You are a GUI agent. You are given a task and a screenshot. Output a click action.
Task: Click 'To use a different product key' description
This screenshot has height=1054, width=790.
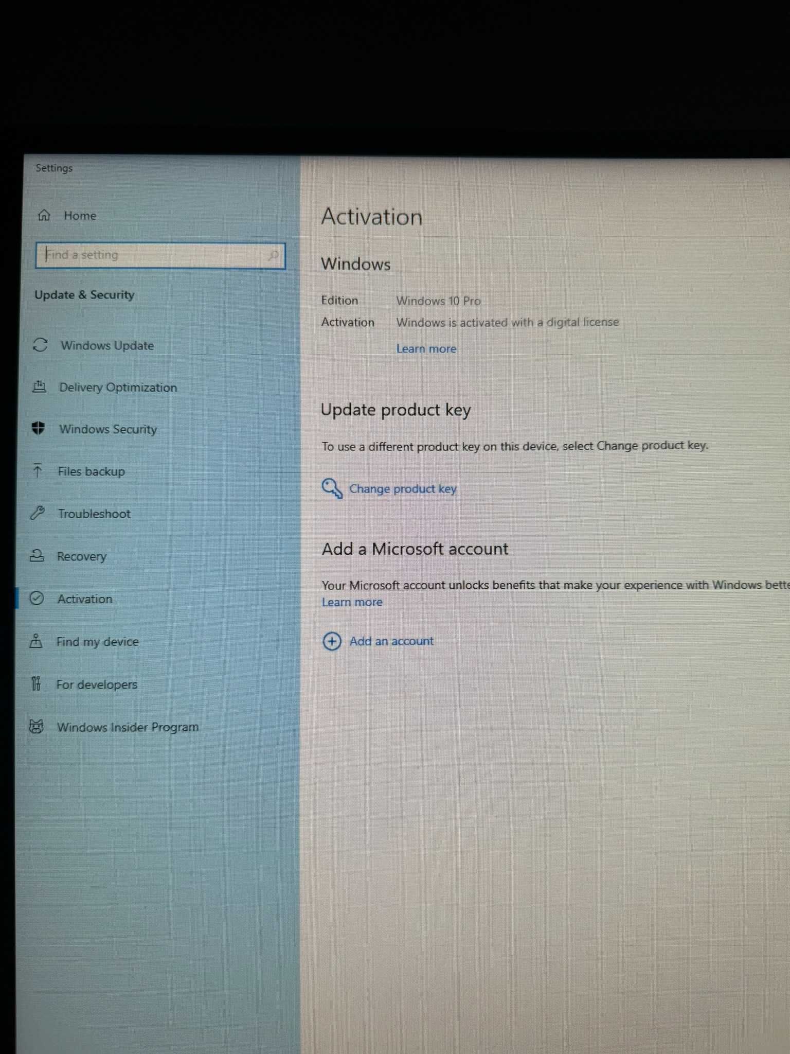(x=515, y=446)
